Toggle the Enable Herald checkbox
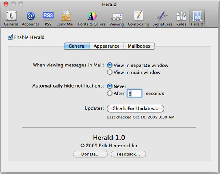Viewport: 220px width, 174px height. click(10, 37)
